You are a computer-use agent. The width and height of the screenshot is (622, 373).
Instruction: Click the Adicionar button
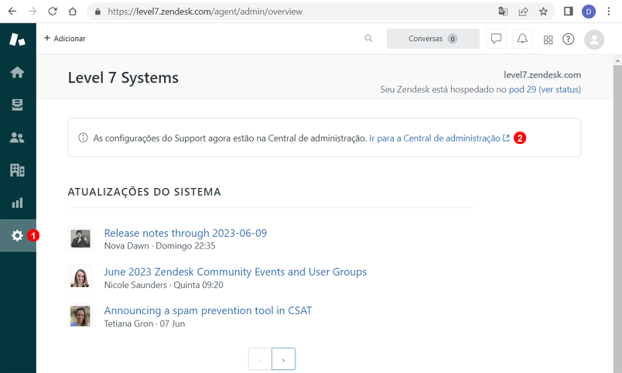(65, 39)
